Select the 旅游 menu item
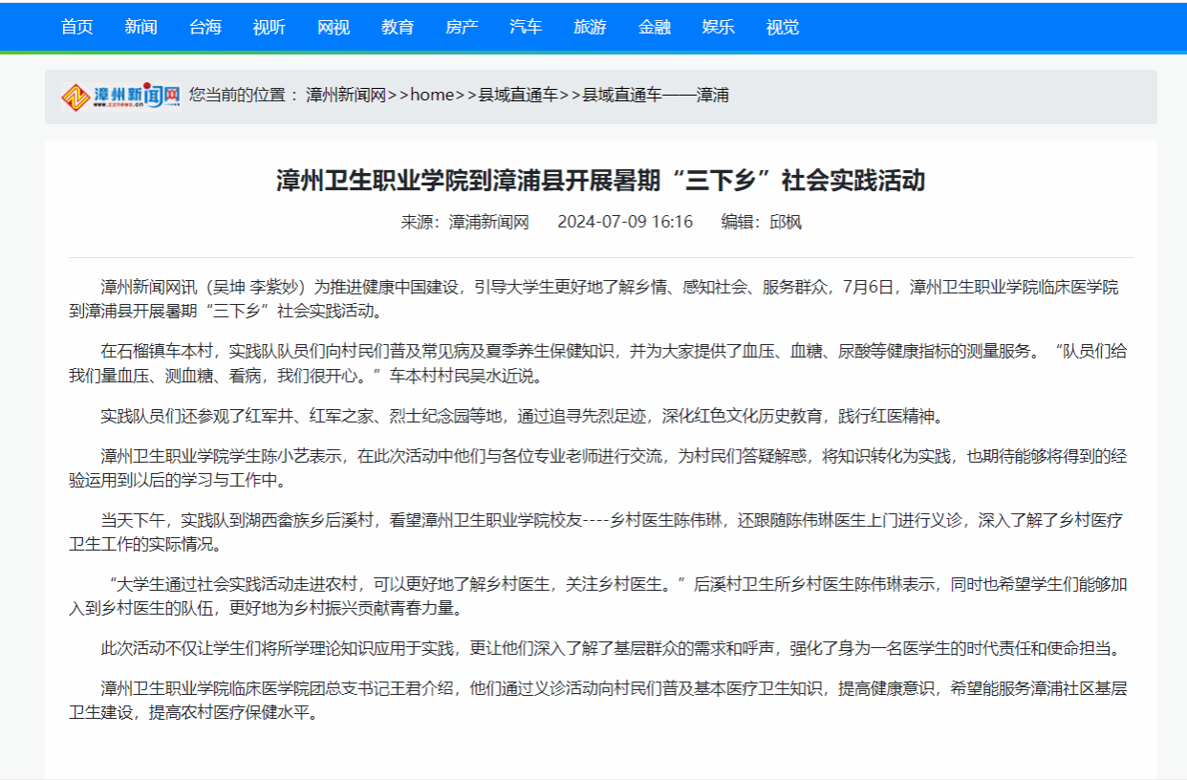The width and height of the screenshot is (1187, 780). [x=590, y=27]
